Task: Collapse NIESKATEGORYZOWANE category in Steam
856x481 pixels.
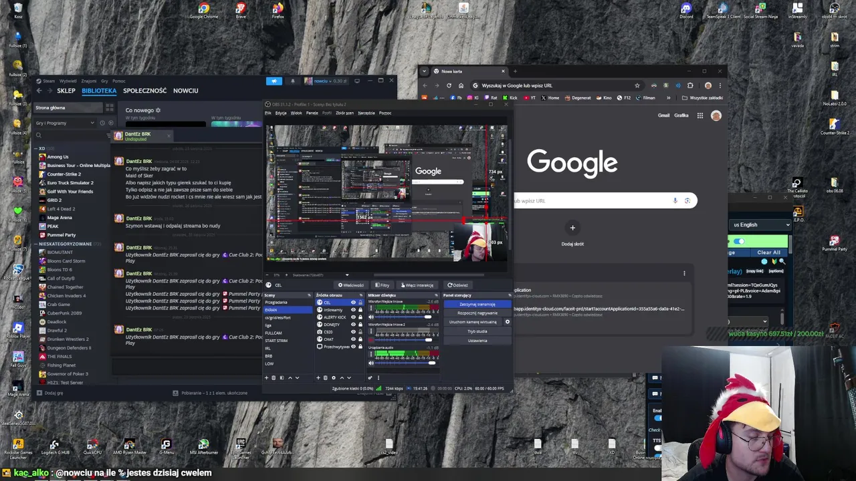Action: [36, 244]
